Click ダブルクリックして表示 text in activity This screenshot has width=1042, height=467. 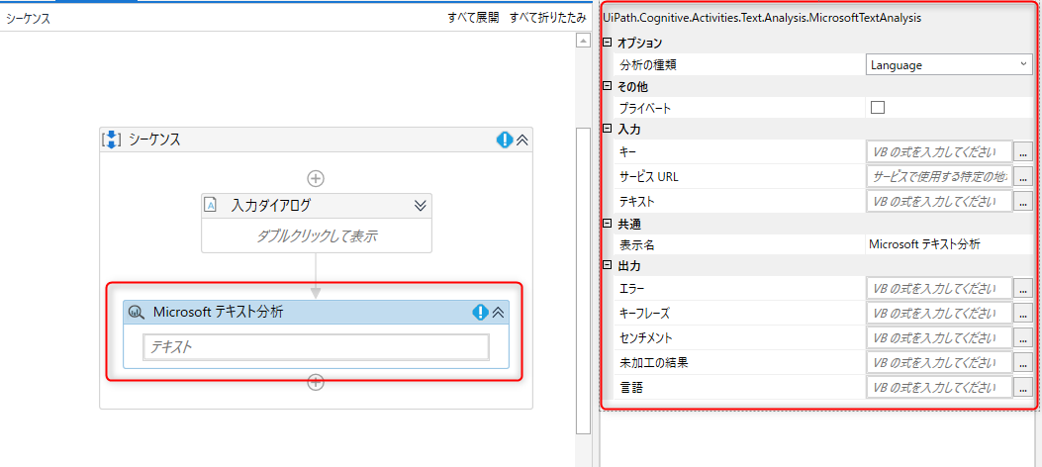point(317,235)
